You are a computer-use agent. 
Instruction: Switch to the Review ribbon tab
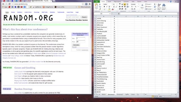(x=139, y=2)
